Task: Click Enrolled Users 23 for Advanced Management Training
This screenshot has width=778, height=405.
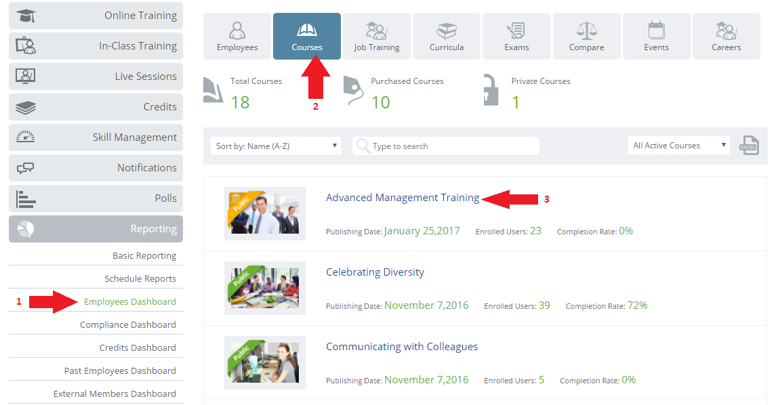Action: click(x=508, y=231)
